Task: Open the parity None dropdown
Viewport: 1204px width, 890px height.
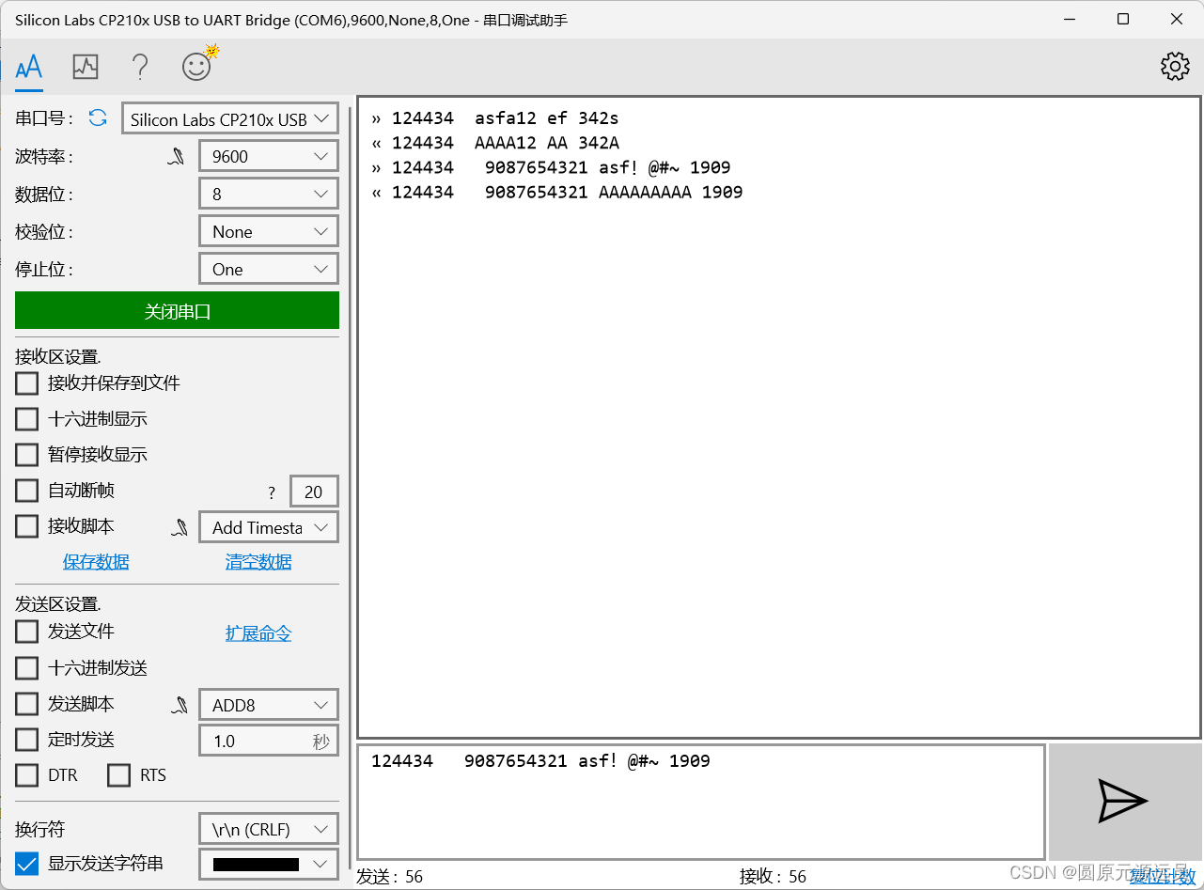Action: coord(269,231)
